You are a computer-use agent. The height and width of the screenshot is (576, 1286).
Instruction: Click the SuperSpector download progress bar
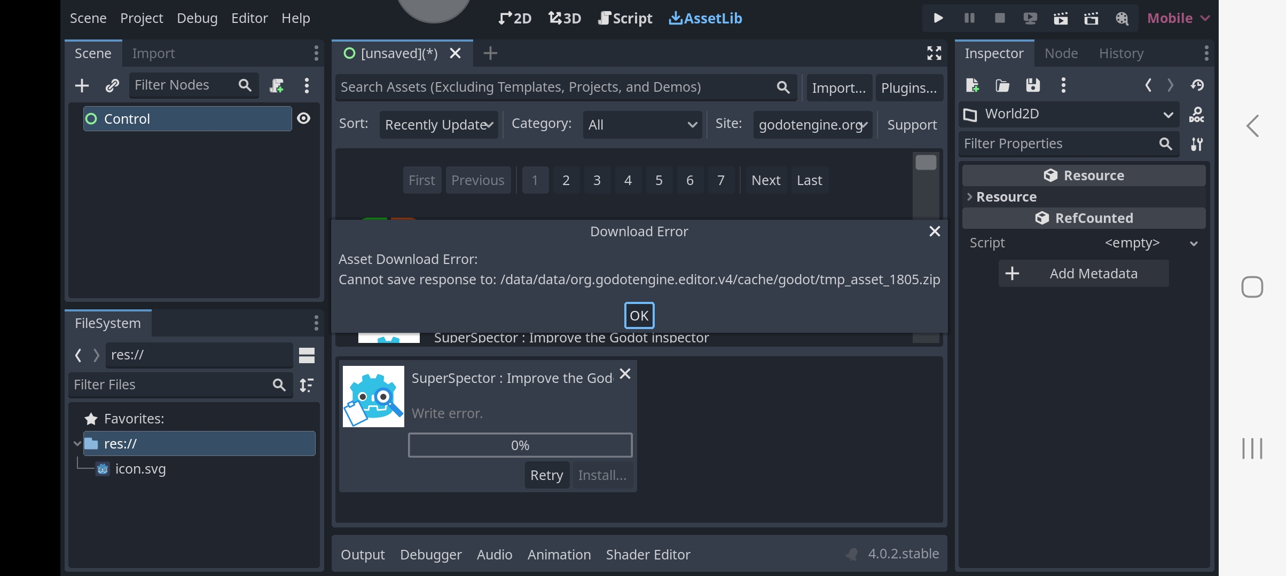pos(520,445)
